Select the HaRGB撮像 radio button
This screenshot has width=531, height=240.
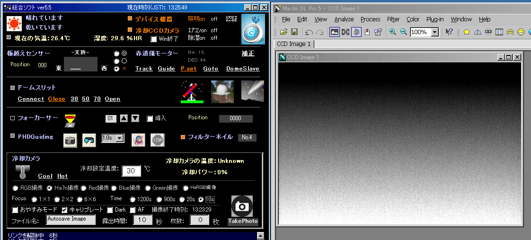(186, 188)
